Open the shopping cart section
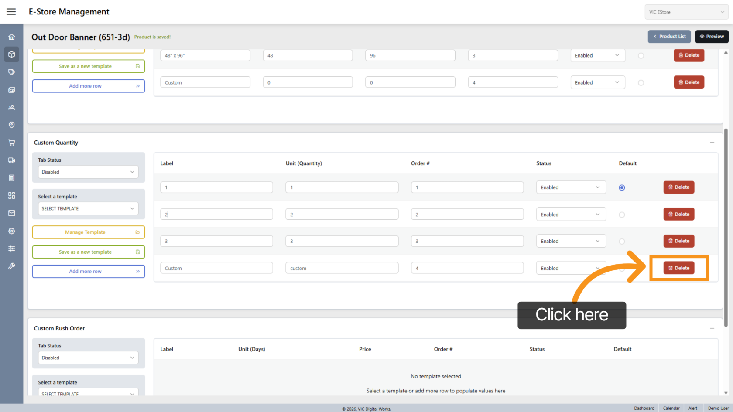The height and width of the screenshot is (412, 733). tap(12, 143)
